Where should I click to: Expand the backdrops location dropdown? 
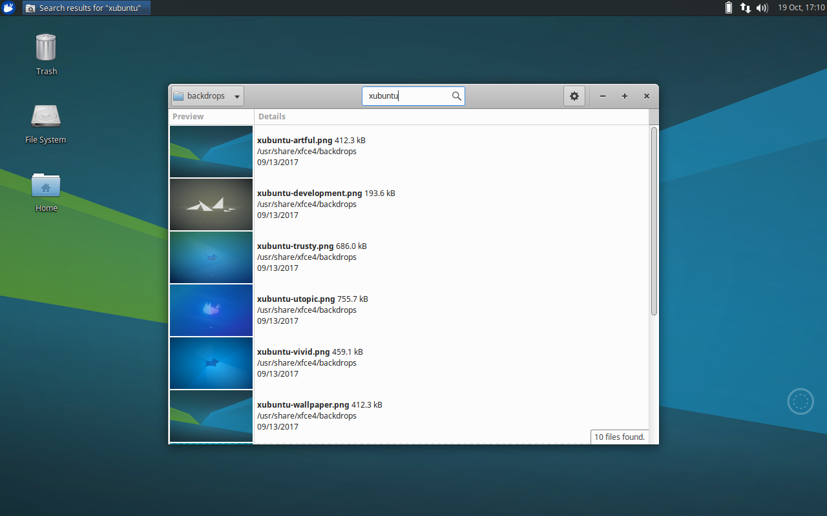pyautogui.click(x=236, y=95)
